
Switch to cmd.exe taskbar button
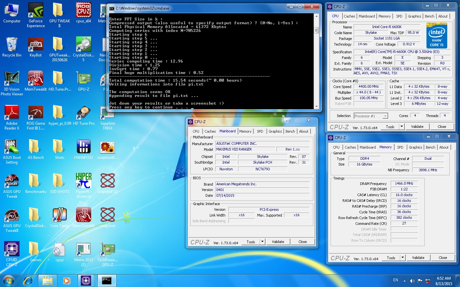point(107,281)
